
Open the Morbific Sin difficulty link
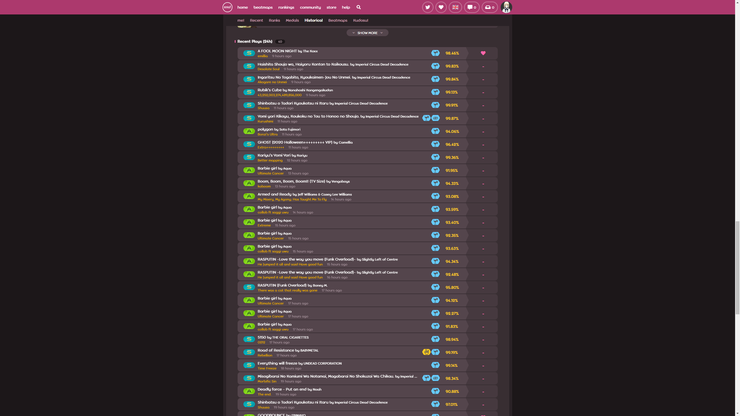pos(267,381)
